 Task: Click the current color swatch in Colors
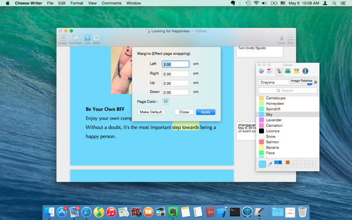262,164
